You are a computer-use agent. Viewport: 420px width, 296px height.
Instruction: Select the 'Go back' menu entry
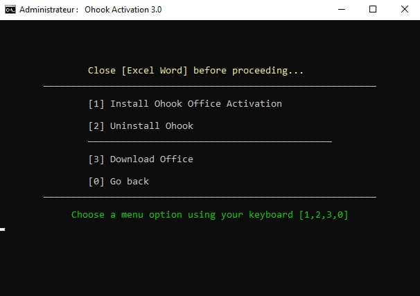click(x=119, y=182)
